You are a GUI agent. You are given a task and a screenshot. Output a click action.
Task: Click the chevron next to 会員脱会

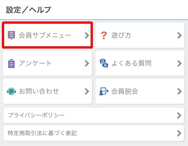179,91
